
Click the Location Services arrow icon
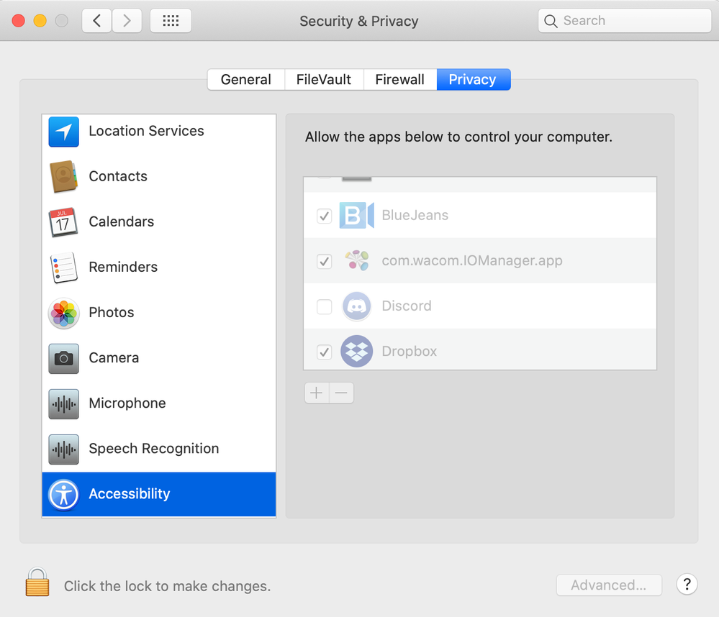point(64,132)
